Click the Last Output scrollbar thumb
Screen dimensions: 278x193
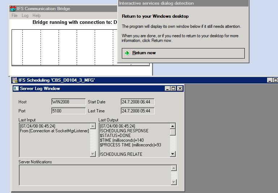tap(173, 132)
